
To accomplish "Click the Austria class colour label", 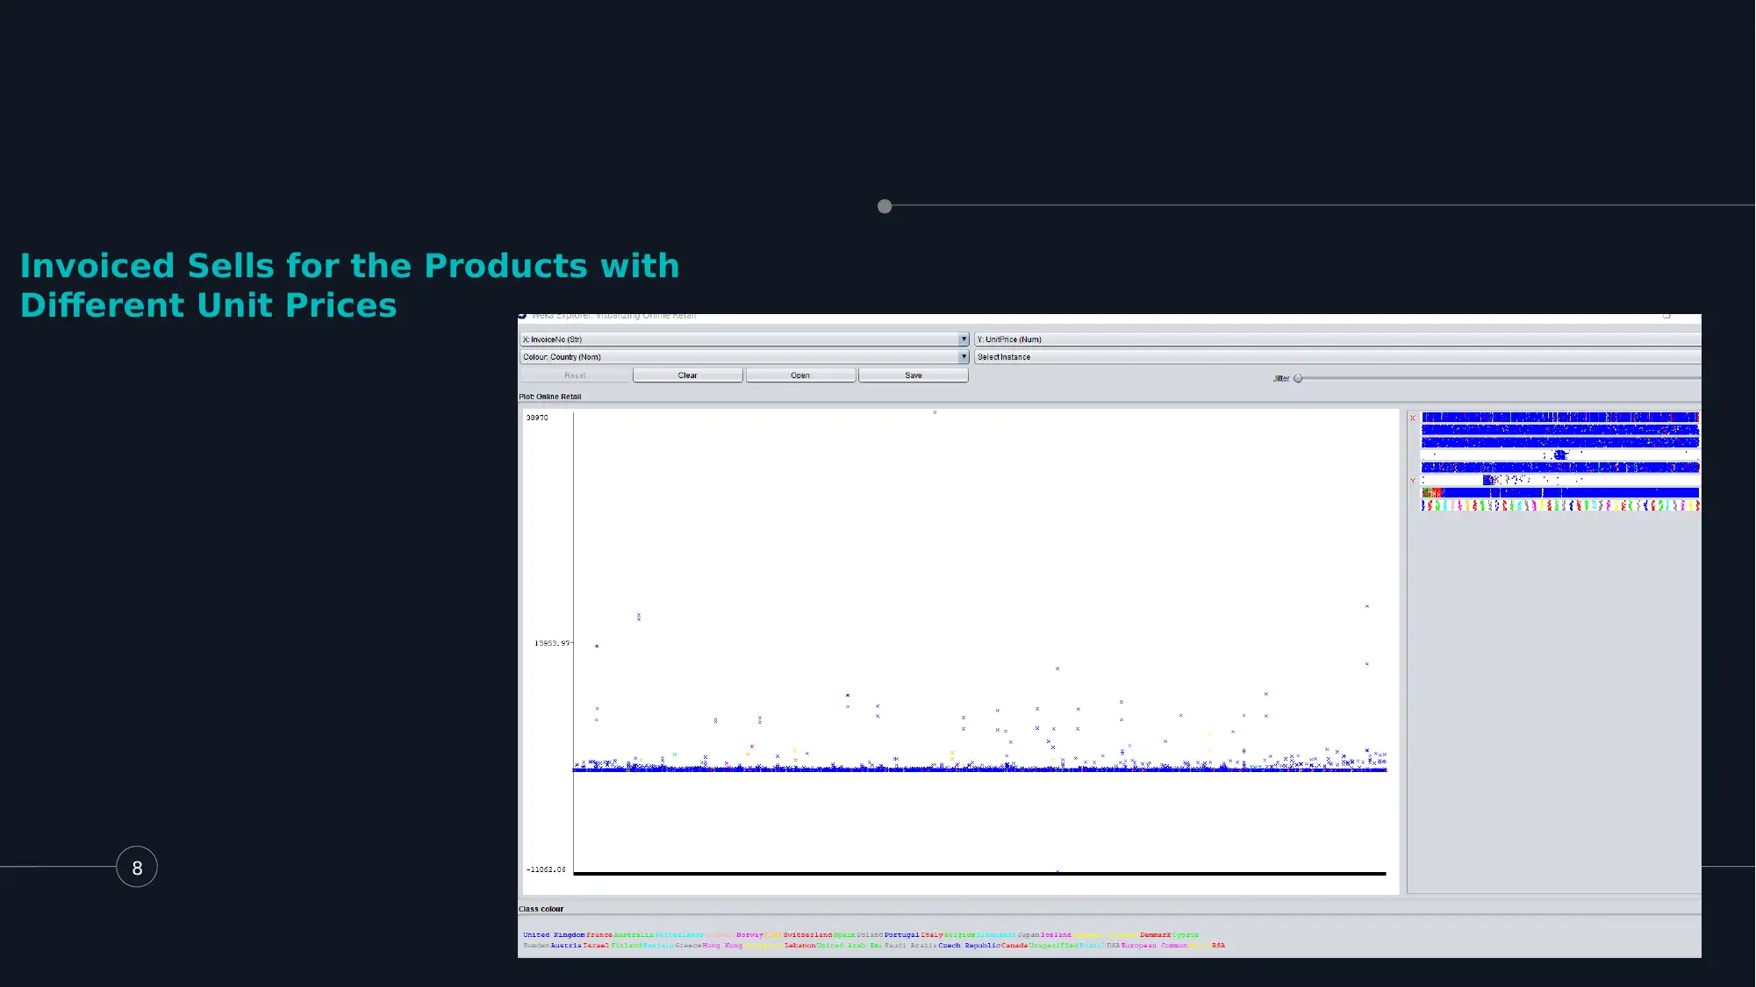I will (566, 945).
